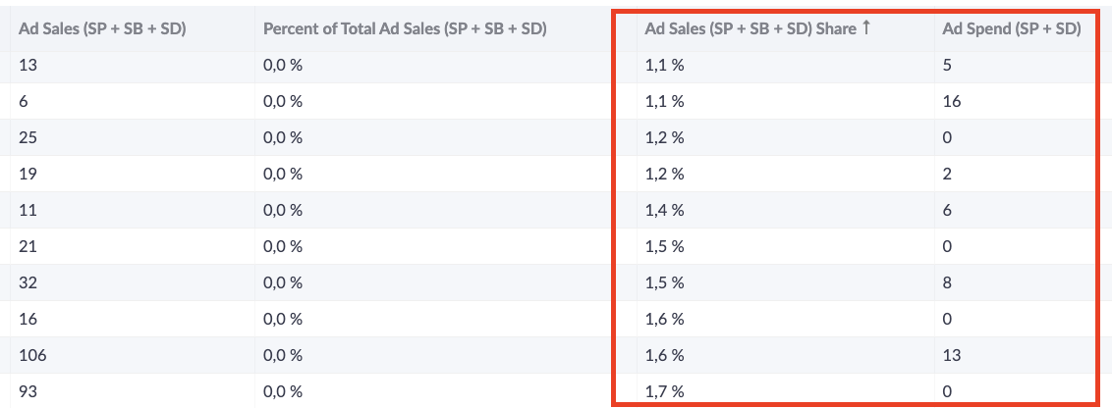The width and height of the screenshot is (1112, 408).
Task: Select the 1,4 % share cell
Action: click(x=786, y=210)
